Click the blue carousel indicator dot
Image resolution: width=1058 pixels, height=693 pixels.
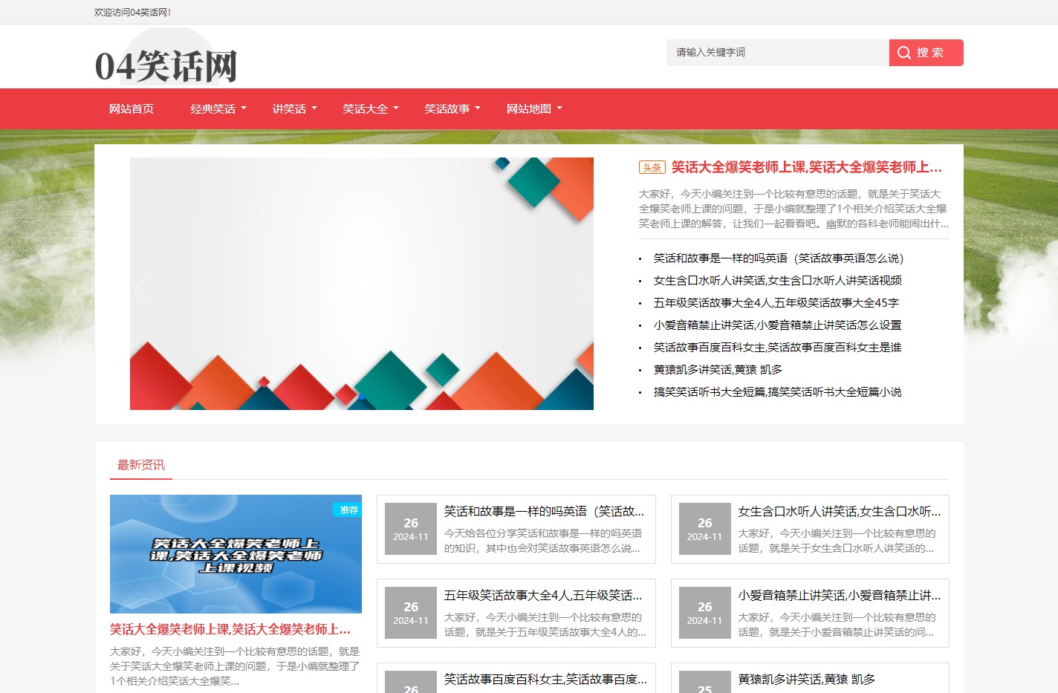tap(362, 397)
